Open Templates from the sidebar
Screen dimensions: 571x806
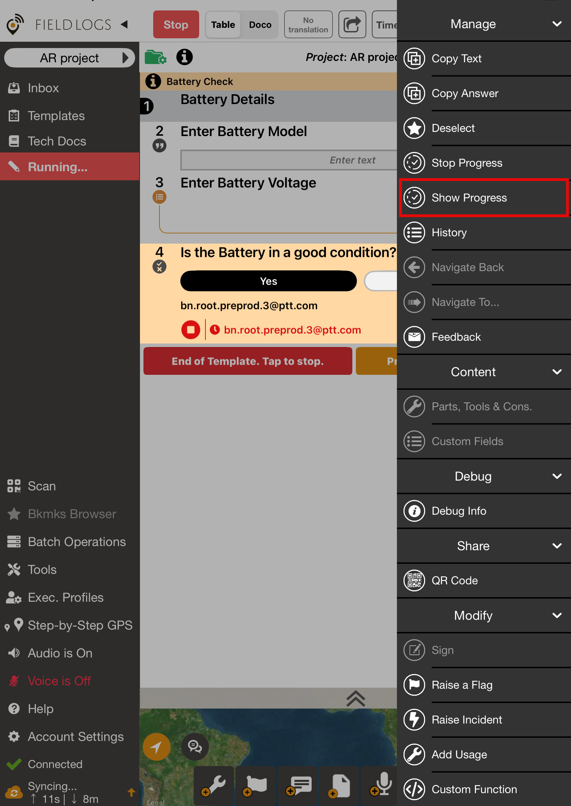pyautogui.click(x=56, y=116)
